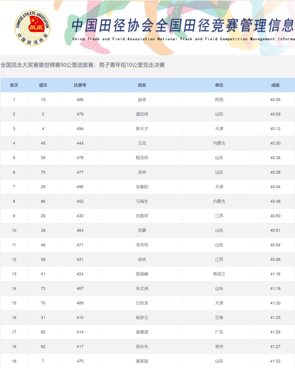
Task: Click the unit cell 陕西
Action: click(x=219, y=100)
